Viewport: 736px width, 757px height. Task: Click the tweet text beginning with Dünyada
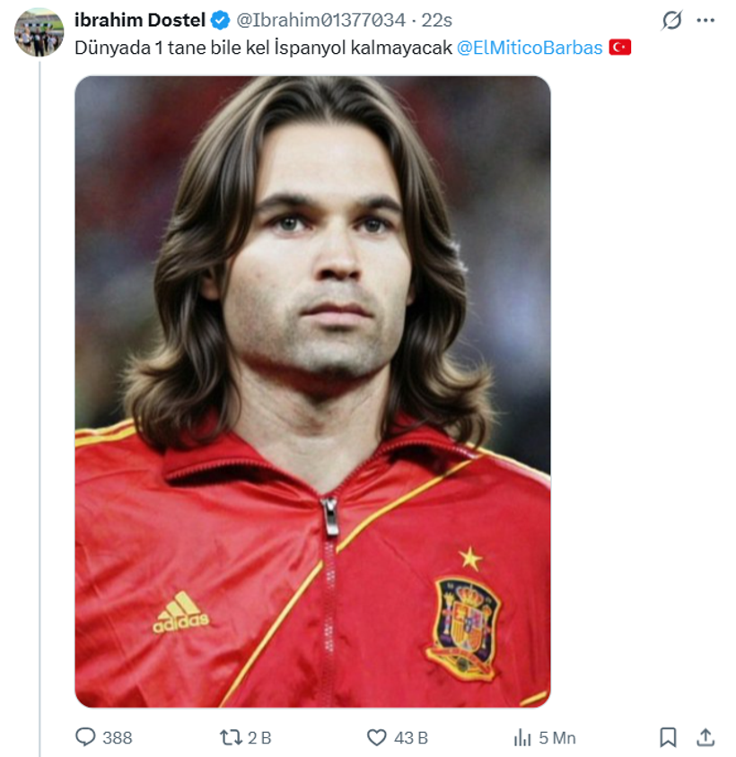[x=262, y=48]
